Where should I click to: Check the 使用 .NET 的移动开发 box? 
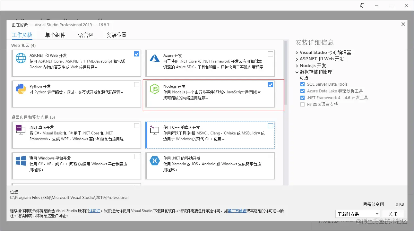coord(271,157)
